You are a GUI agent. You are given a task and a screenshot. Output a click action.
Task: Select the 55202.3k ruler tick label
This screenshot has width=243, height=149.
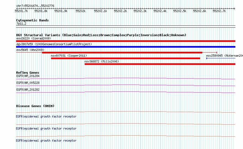(x=140, y=11)
